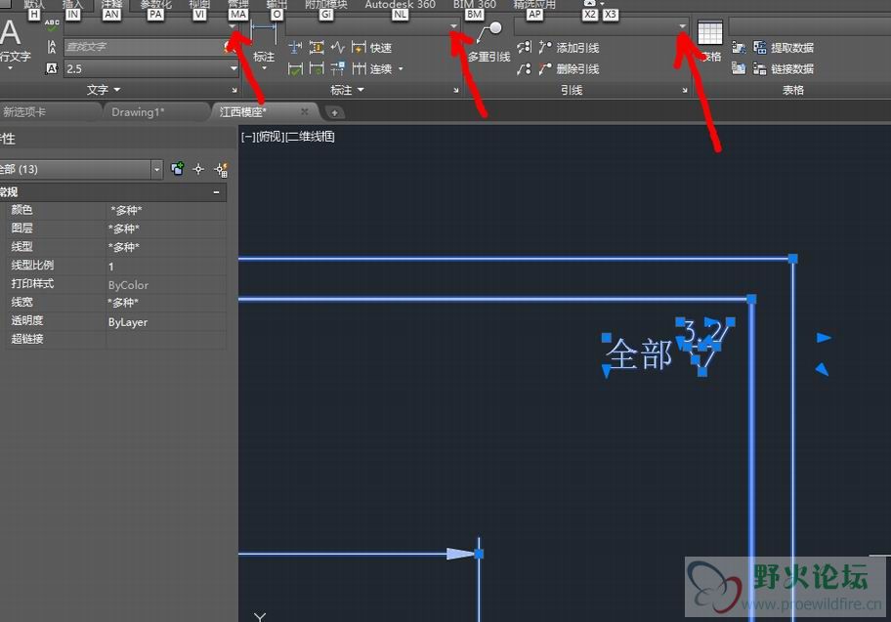
Task: Click the jogged linear dimension zigzag icon
Action: [x=337, y=47]
